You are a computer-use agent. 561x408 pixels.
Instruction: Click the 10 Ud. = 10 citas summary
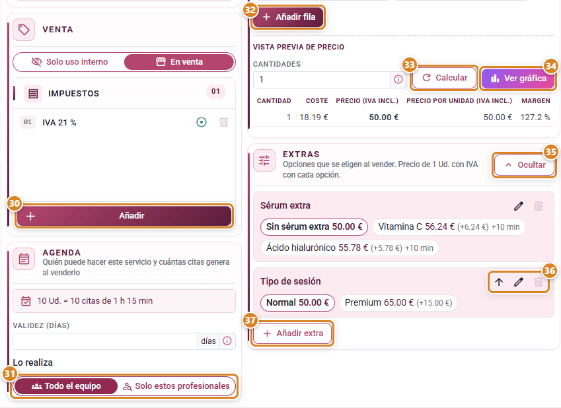[x=124, y=301]
